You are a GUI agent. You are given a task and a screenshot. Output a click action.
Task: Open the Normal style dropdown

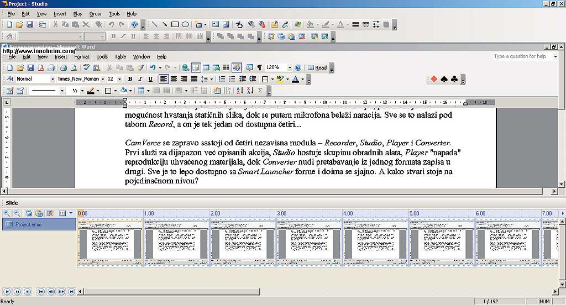53,79
